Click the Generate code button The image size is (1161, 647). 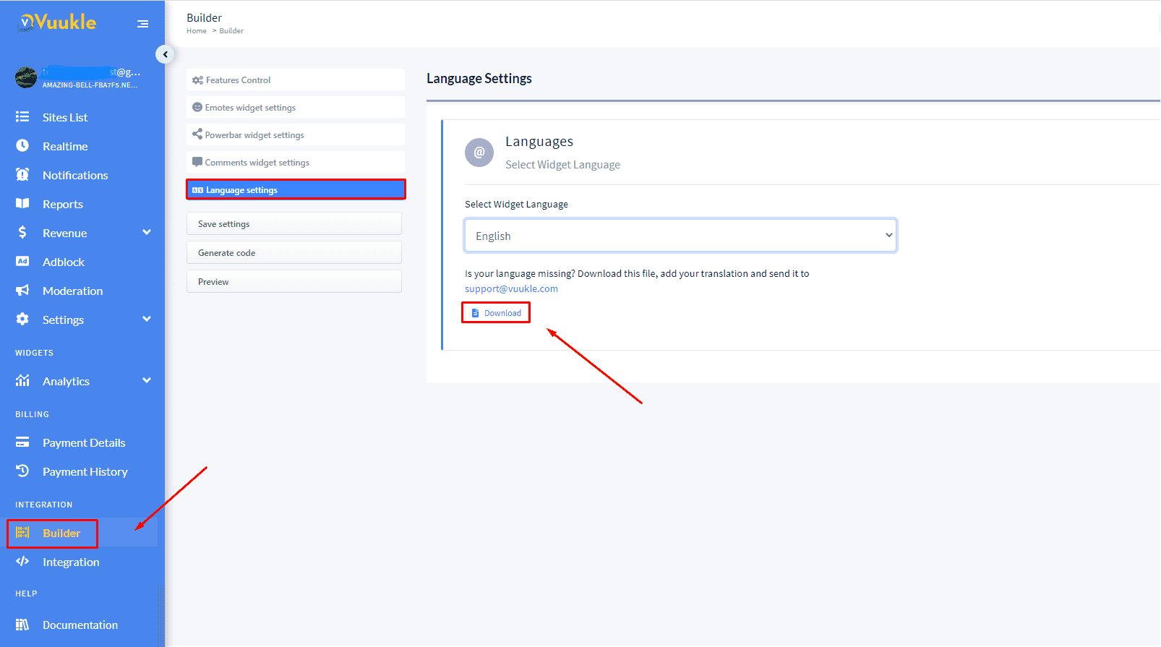294,253
